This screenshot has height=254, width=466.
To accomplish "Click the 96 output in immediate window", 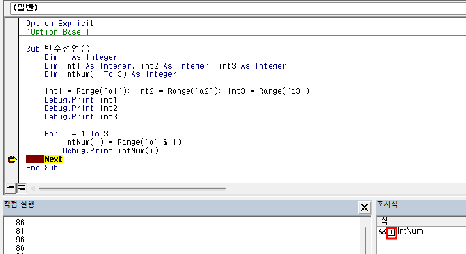I will (x=20, y=240).
